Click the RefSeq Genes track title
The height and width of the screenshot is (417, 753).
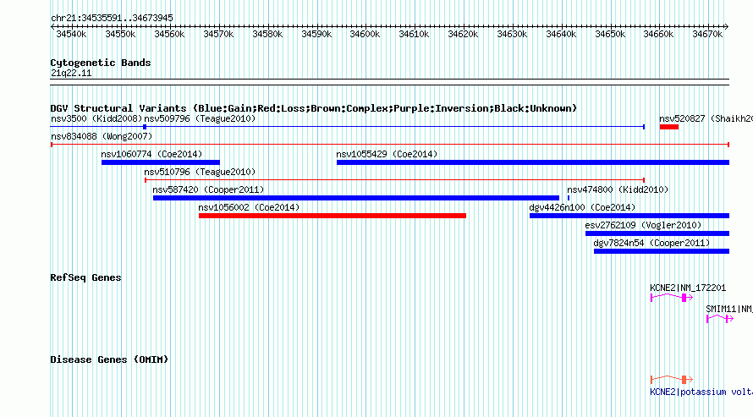pos(85,277)
